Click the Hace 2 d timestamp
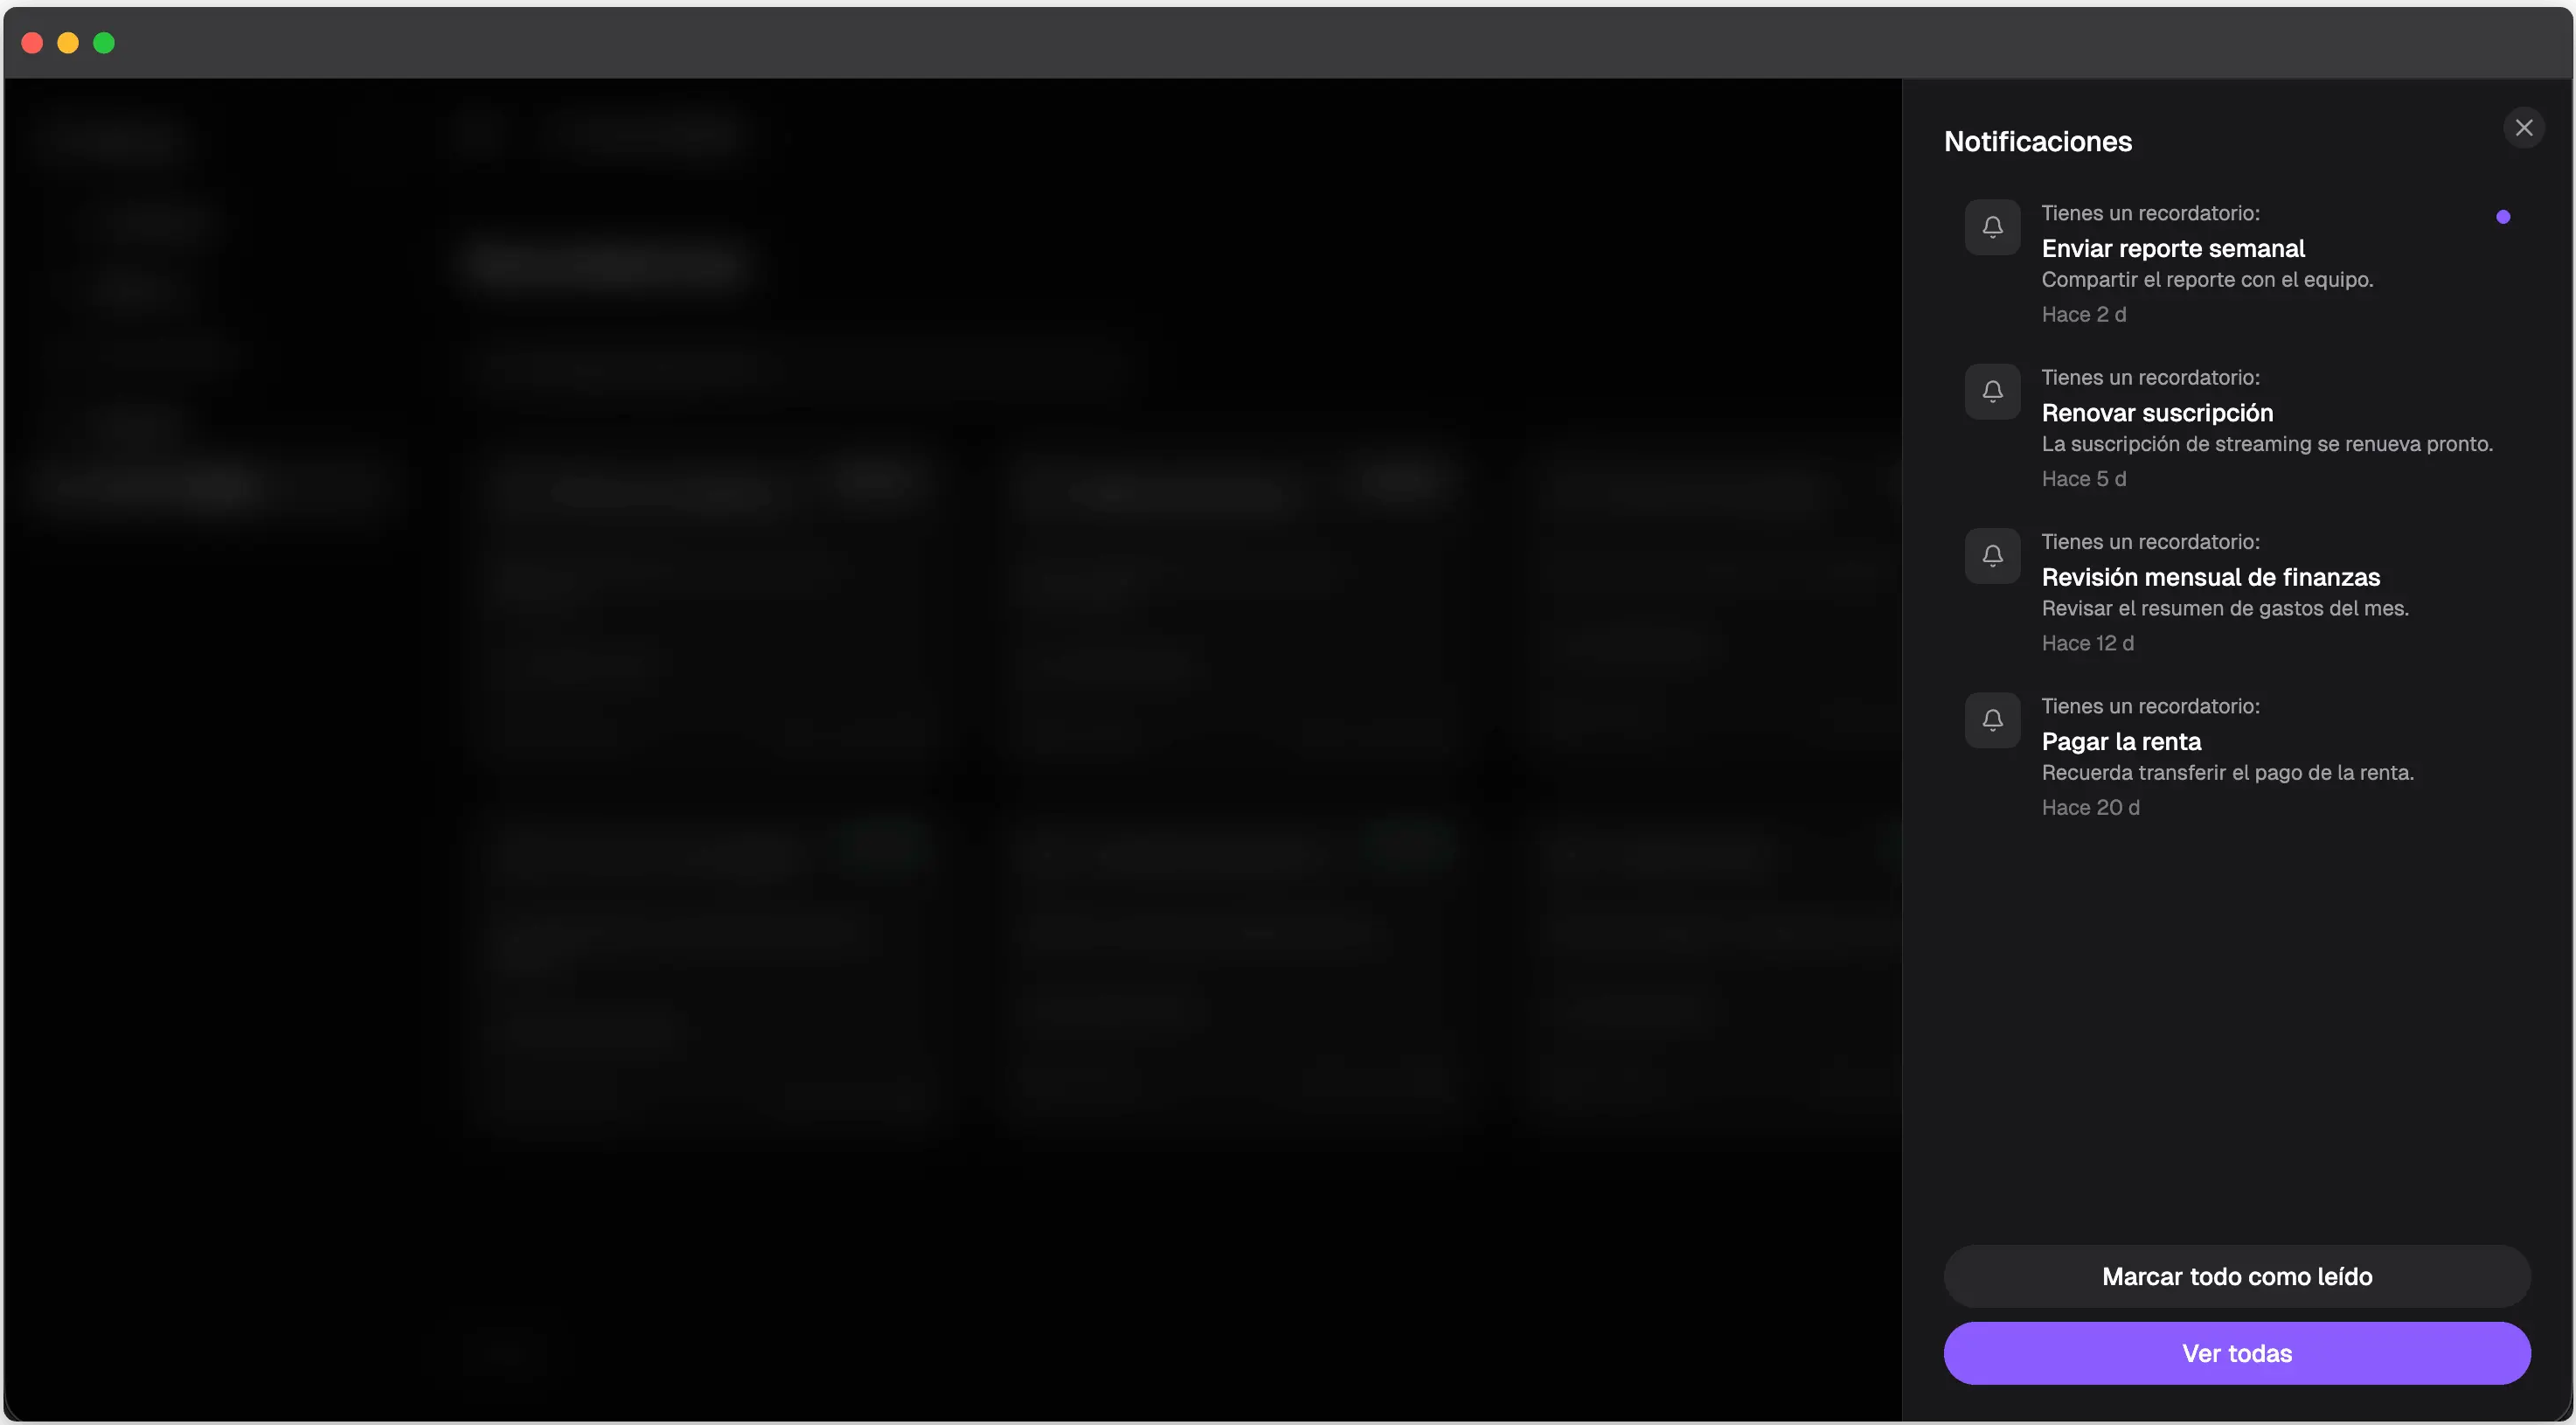 [2083, 315]
